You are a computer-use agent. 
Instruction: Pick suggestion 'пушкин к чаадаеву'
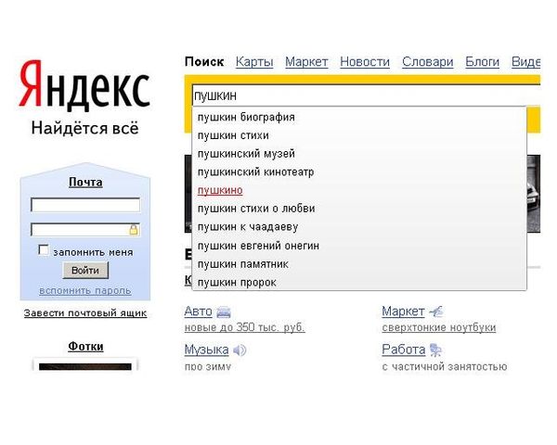[359, 227]
